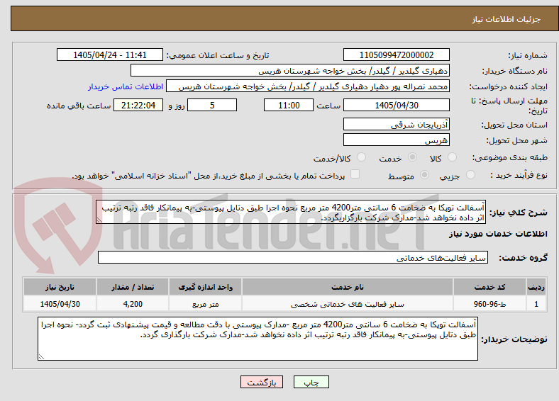559x401 pixels.
Task: Click the نوع فرآیند خرید label
Action: [x=519, y=175]
